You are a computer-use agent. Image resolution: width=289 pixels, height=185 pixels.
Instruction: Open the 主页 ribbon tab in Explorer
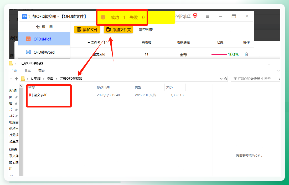pos(14,71)
